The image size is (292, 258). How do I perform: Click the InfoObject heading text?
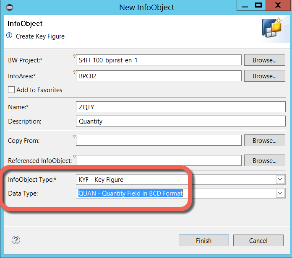tap(25, 23)
